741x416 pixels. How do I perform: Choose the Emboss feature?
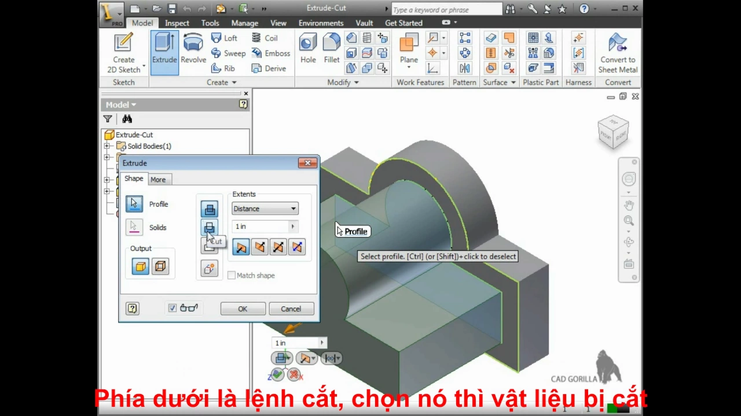coord(270,53)
